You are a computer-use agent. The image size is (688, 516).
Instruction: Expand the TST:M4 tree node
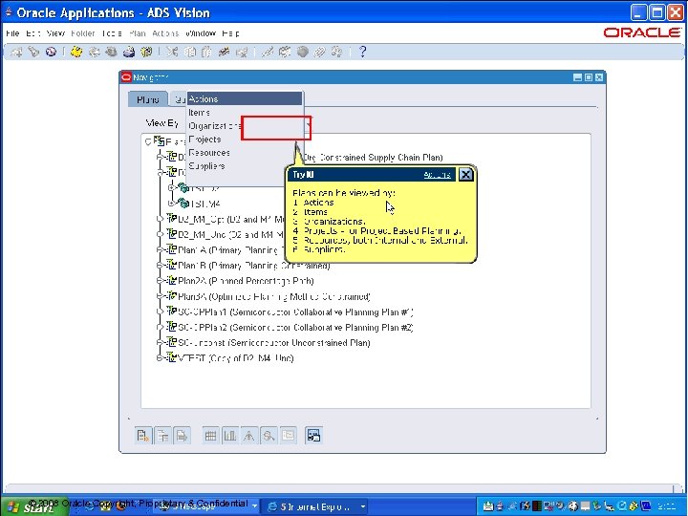(172, 204)
